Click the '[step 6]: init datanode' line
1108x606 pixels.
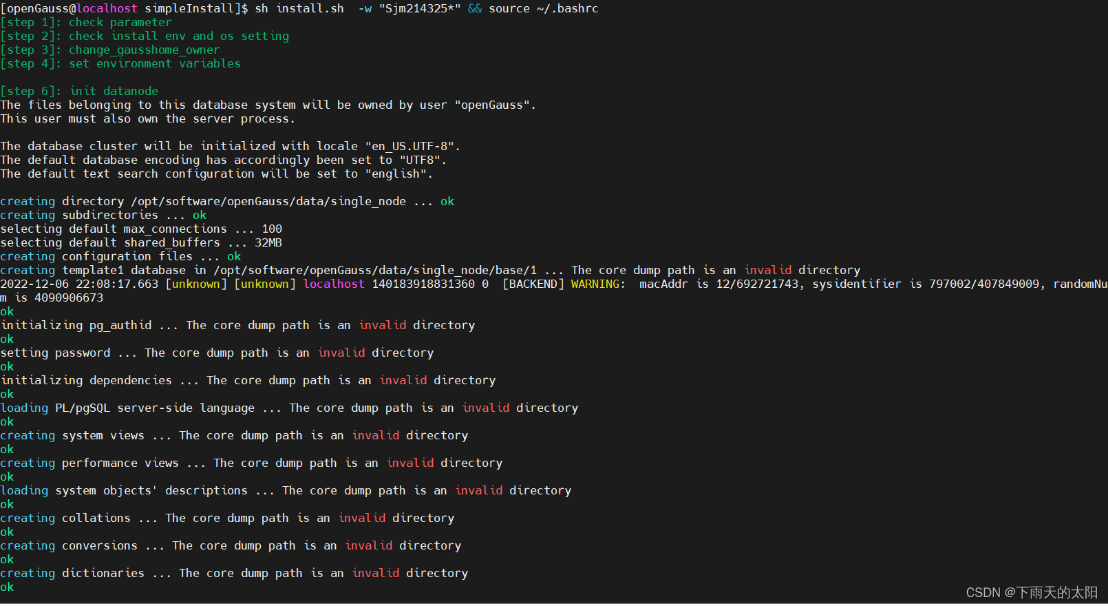pyautogui.click(x=79, y=91)
